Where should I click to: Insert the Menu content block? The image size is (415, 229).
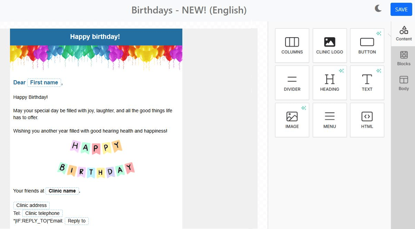[330, 120]
